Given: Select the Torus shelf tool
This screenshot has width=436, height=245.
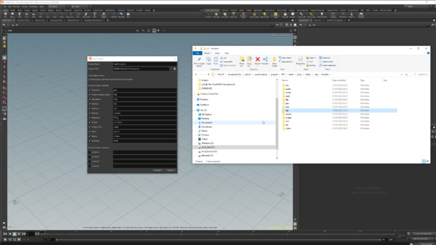Looking at the screenshot, I should [26, 14].
